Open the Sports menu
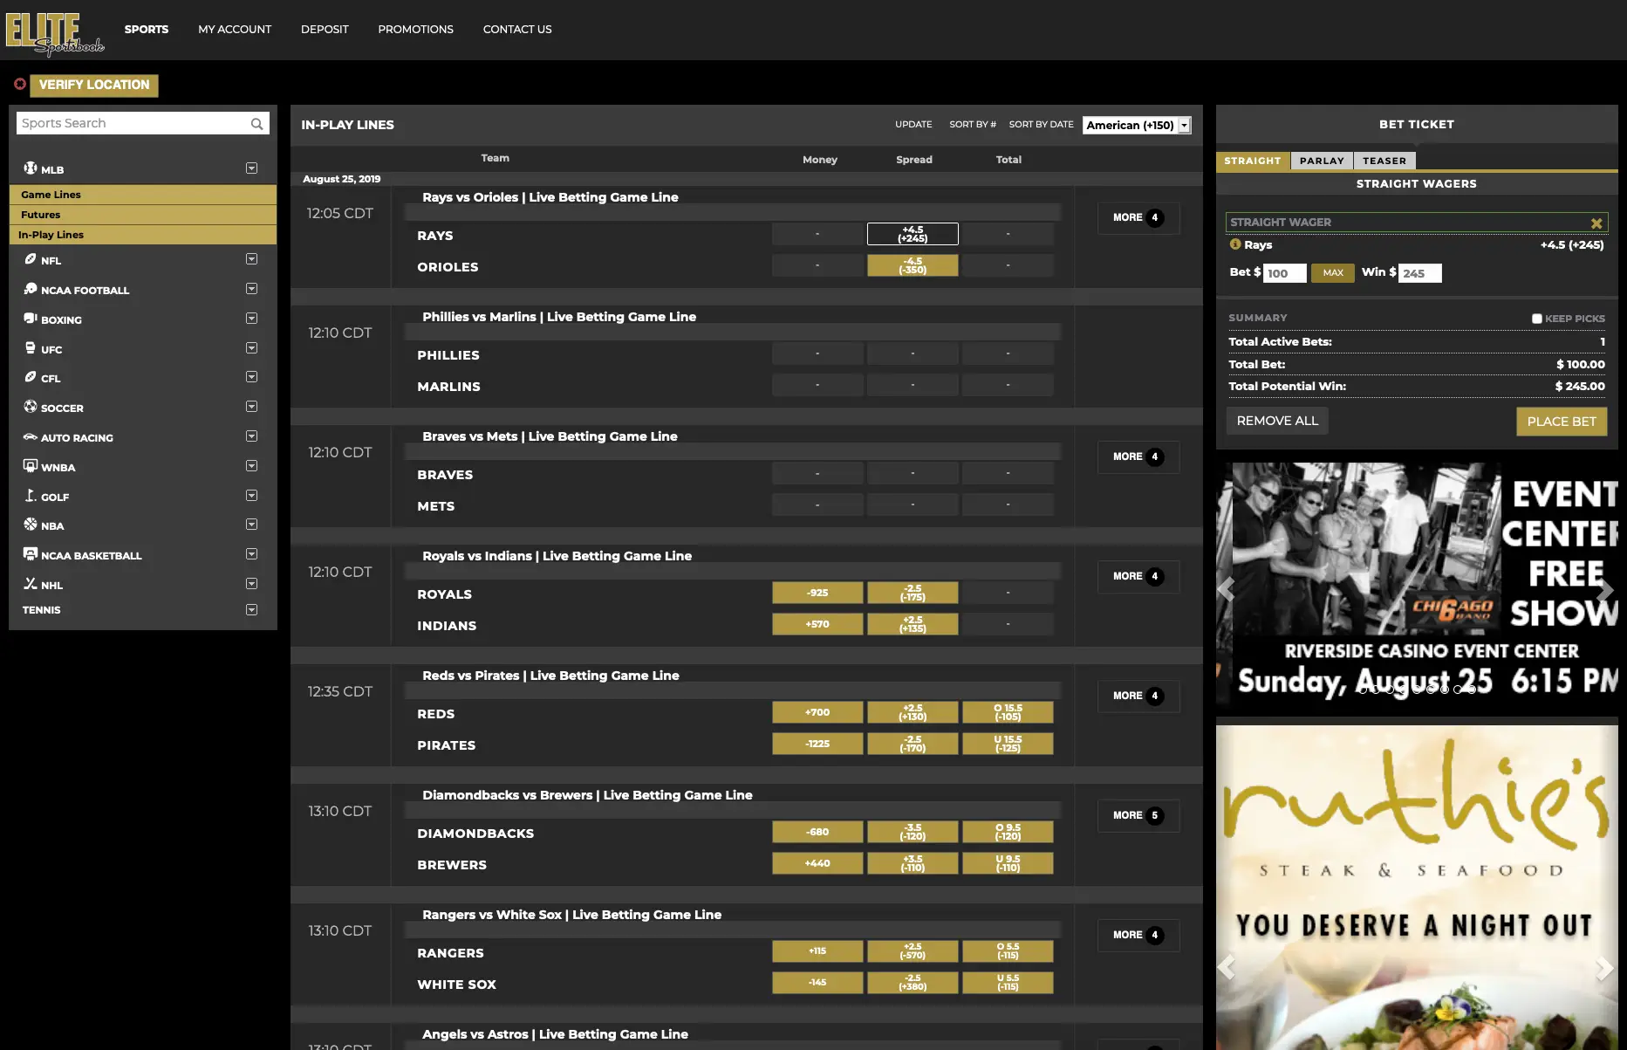Screen dimensions: 1627x1050 (147, 29)
